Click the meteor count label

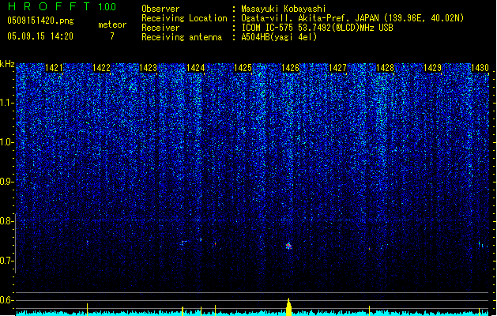pyautogui.click(x=112, y=24)
